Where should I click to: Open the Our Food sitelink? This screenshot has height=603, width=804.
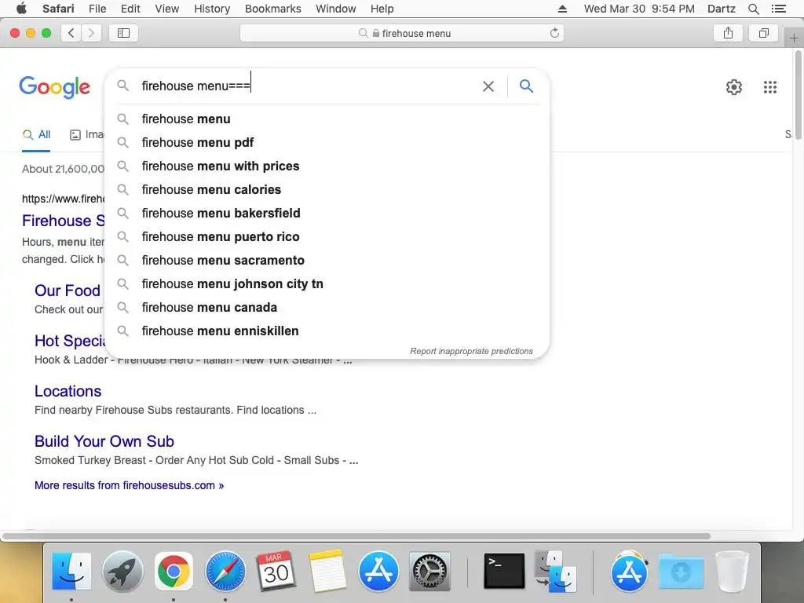pos(68,291)
